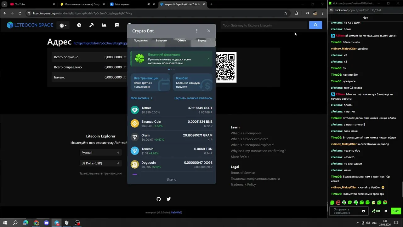Image resolution: width=403 pixels, height=227 pixels.
Task: Open the Русский language dropdown
Action: [100, 153]
